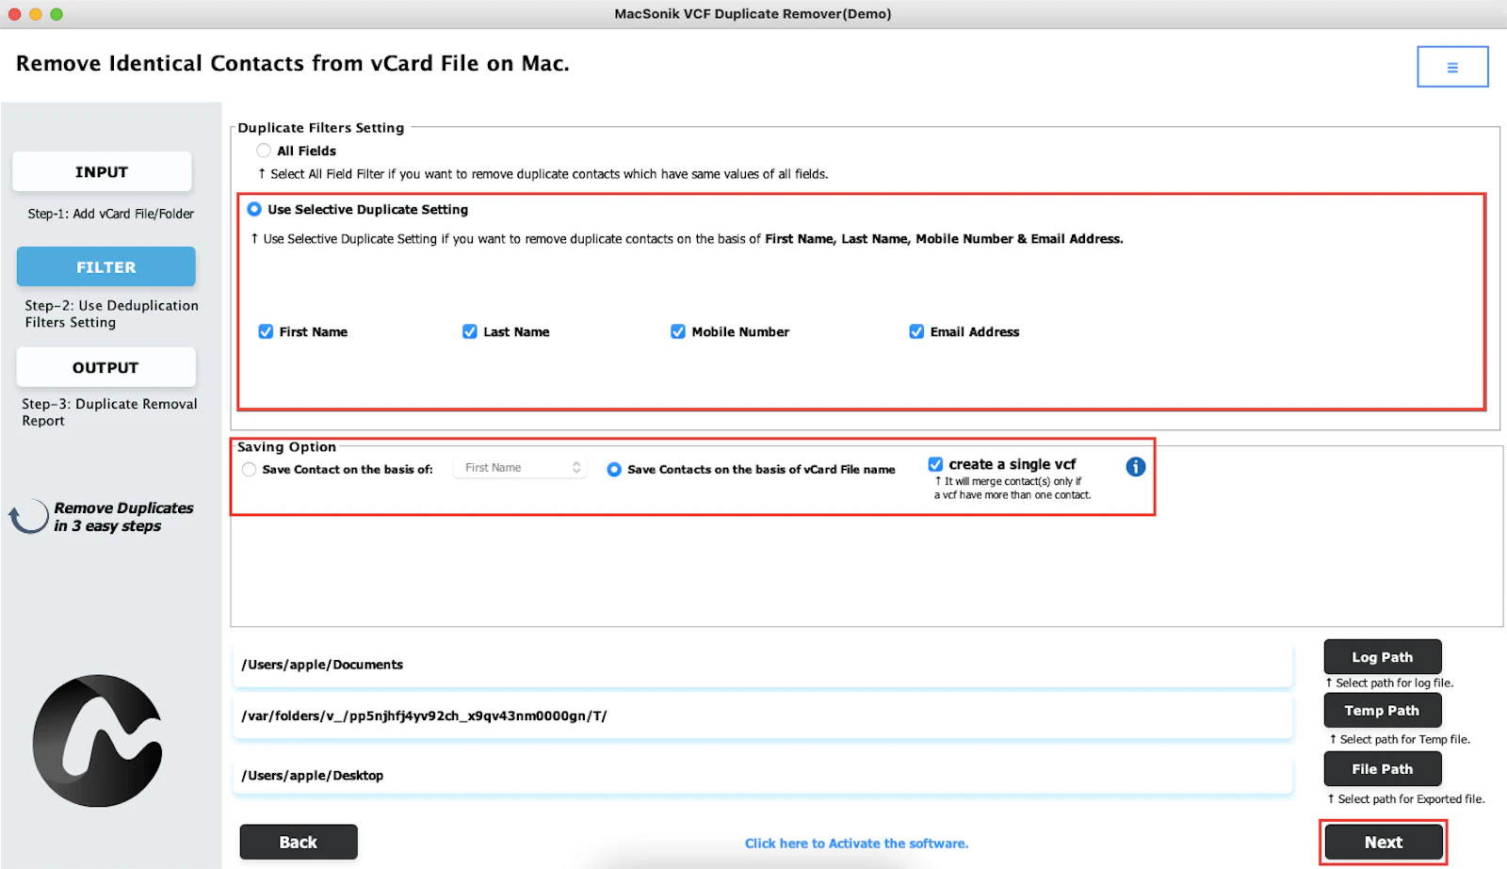Open Click here to Activate the software link

click(856, 844)
